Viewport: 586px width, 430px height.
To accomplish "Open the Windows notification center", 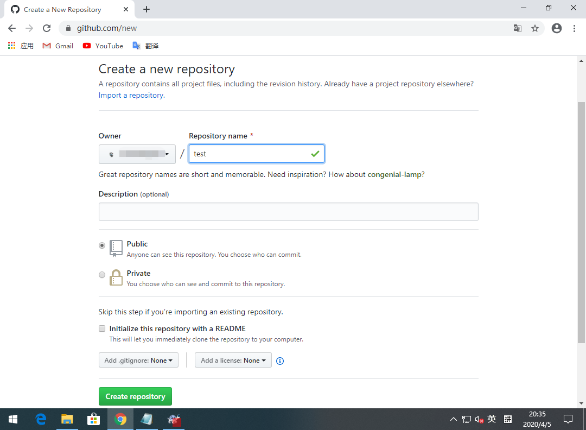I will click(x=568, y=419).
